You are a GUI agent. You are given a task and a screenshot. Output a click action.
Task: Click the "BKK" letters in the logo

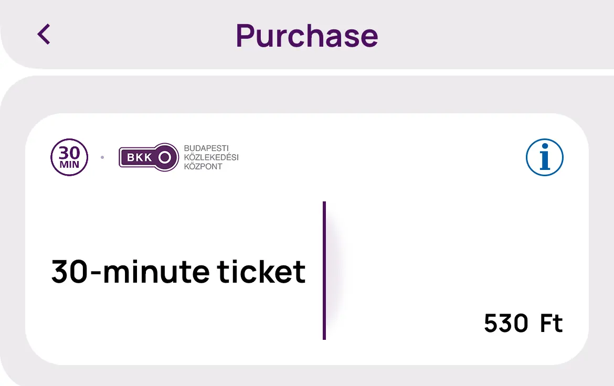pos(138,157)
